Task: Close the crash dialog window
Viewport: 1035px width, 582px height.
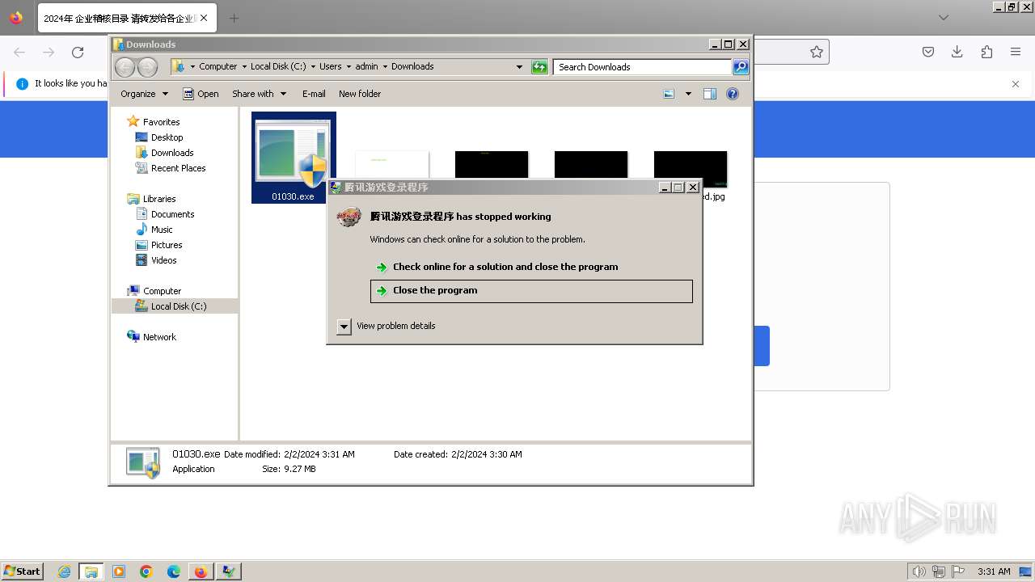Action: click(692, 188)
